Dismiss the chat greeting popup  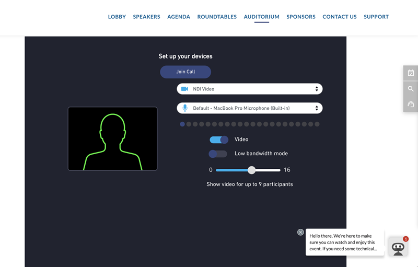click(300, 232)
